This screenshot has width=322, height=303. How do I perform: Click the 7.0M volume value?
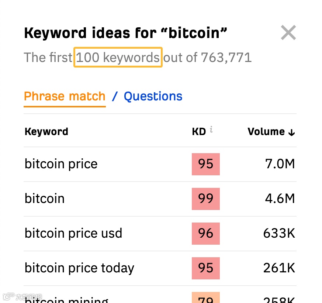280,164
